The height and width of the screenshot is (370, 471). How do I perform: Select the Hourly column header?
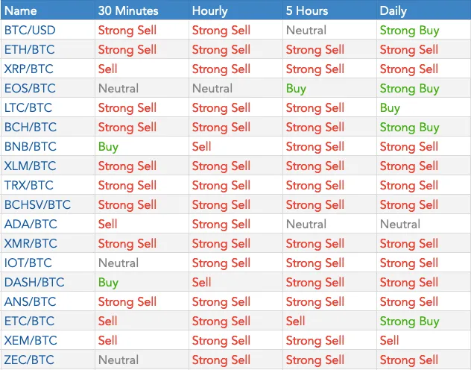point(209,11)
